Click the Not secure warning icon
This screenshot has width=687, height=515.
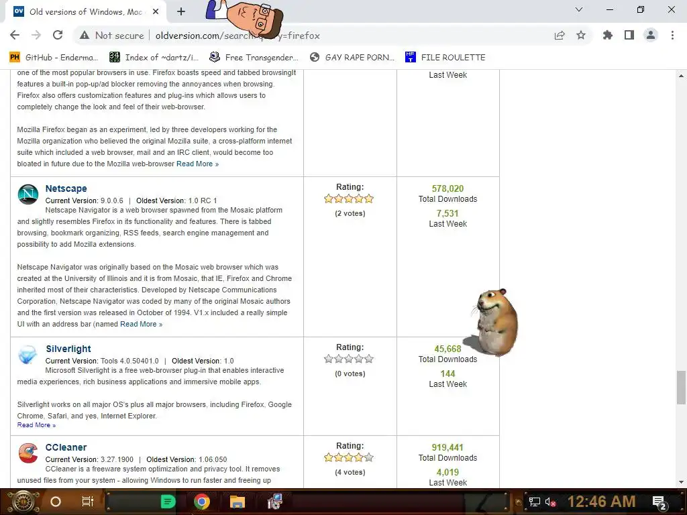tap(85, 36)
